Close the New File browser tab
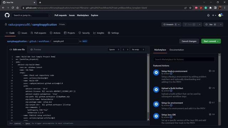 [x=34, y=2]
